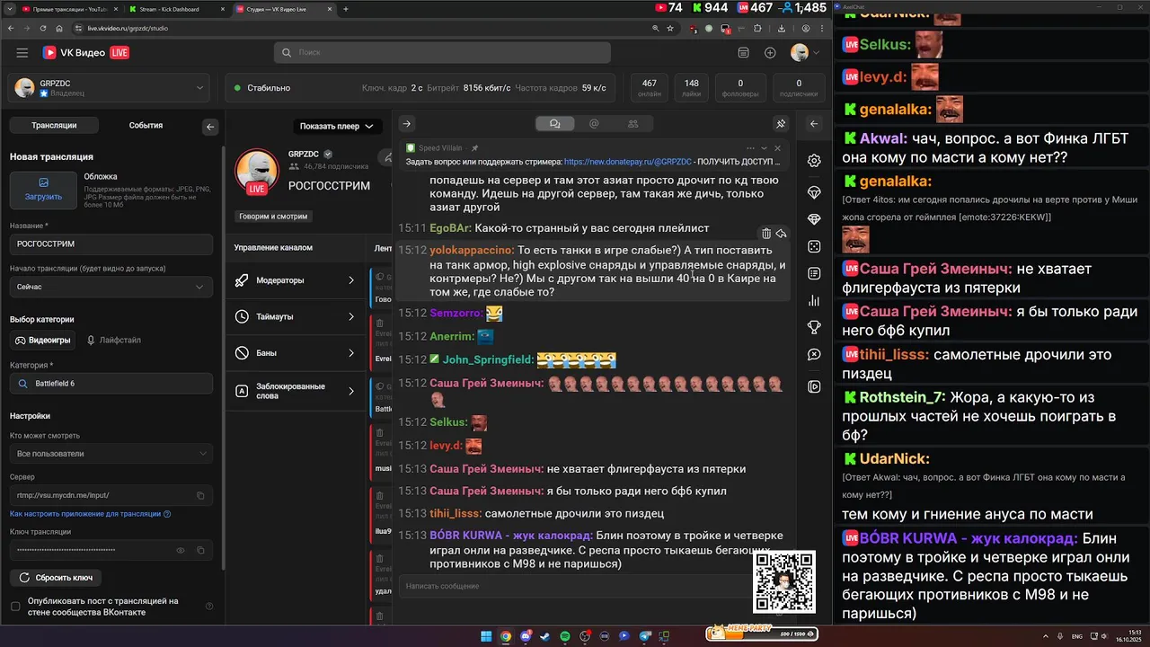This screenshot has height=647, width=1150.
Task: Select the chat messages tab icon
Action: 554,124
